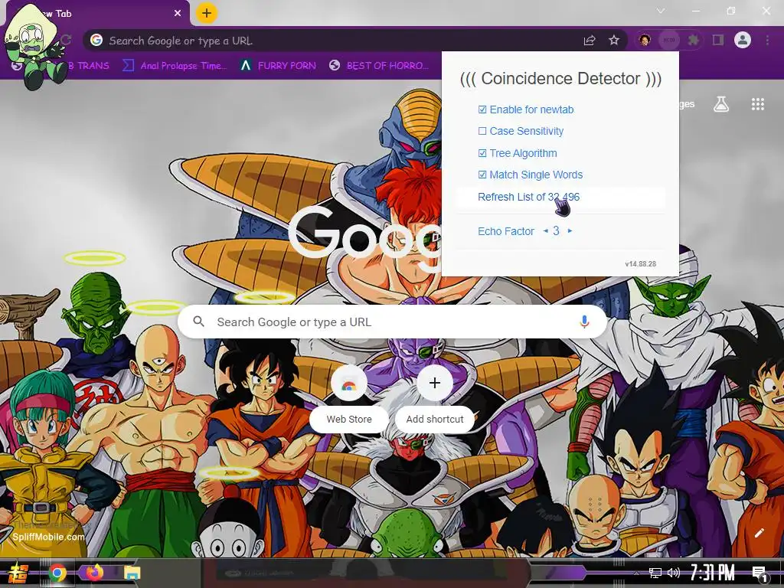Show hidden tray icons chevron
Viewport: 784px width, 588px height.
point(636,573)
